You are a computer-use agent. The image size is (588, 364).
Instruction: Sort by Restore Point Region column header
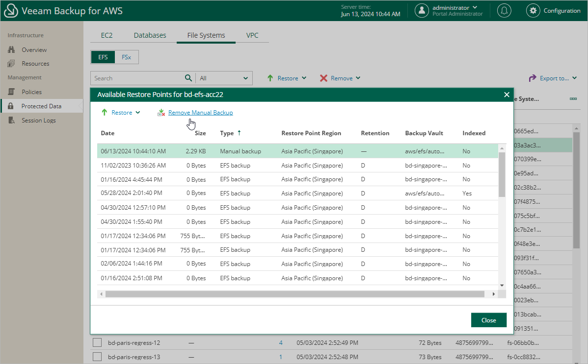click(x=311, y=133)
